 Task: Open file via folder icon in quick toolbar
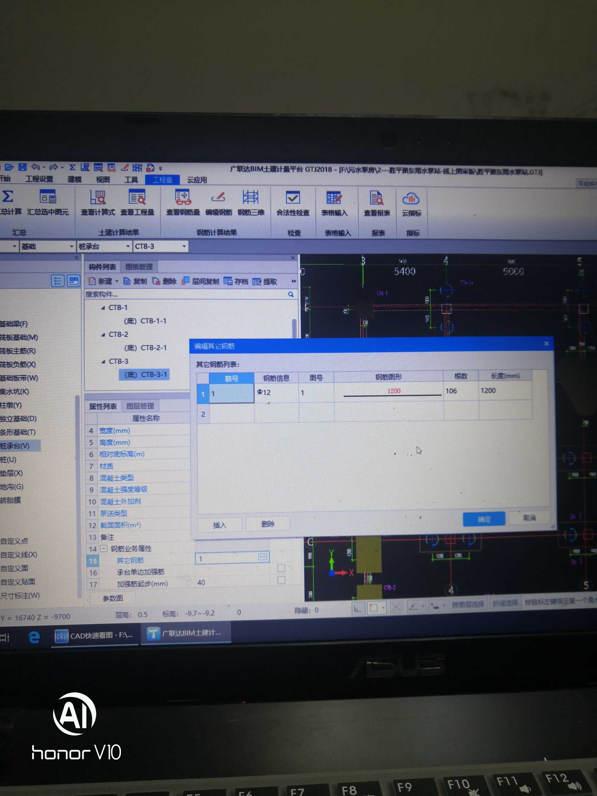[9, 167]
